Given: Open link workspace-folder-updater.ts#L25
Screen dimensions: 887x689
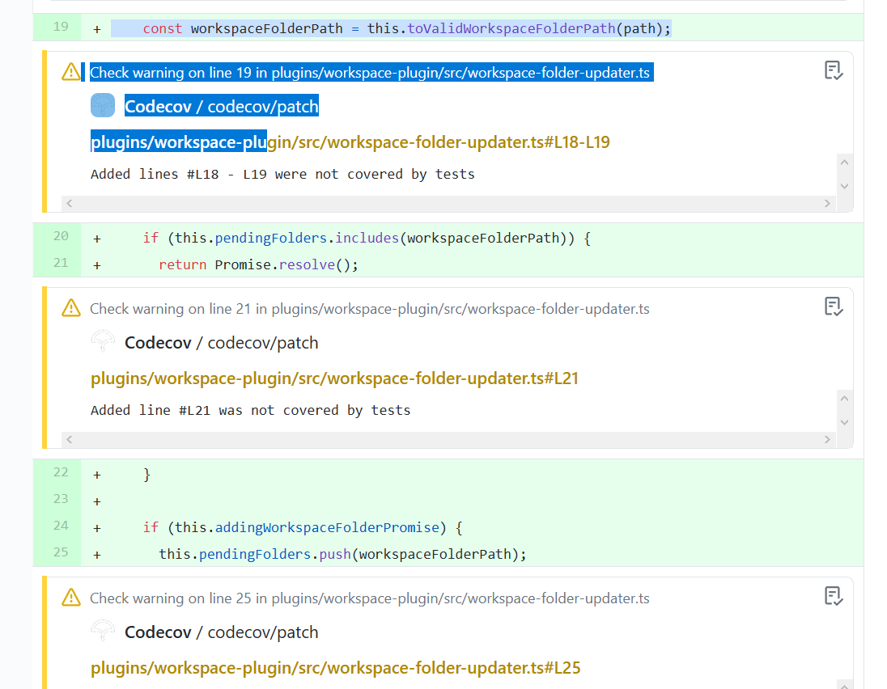Looking at the screenshot, I should (x=335, y=667).
